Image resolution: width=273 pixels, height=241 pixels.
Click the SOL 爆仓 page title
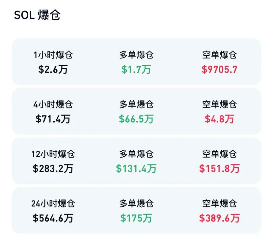37,15
